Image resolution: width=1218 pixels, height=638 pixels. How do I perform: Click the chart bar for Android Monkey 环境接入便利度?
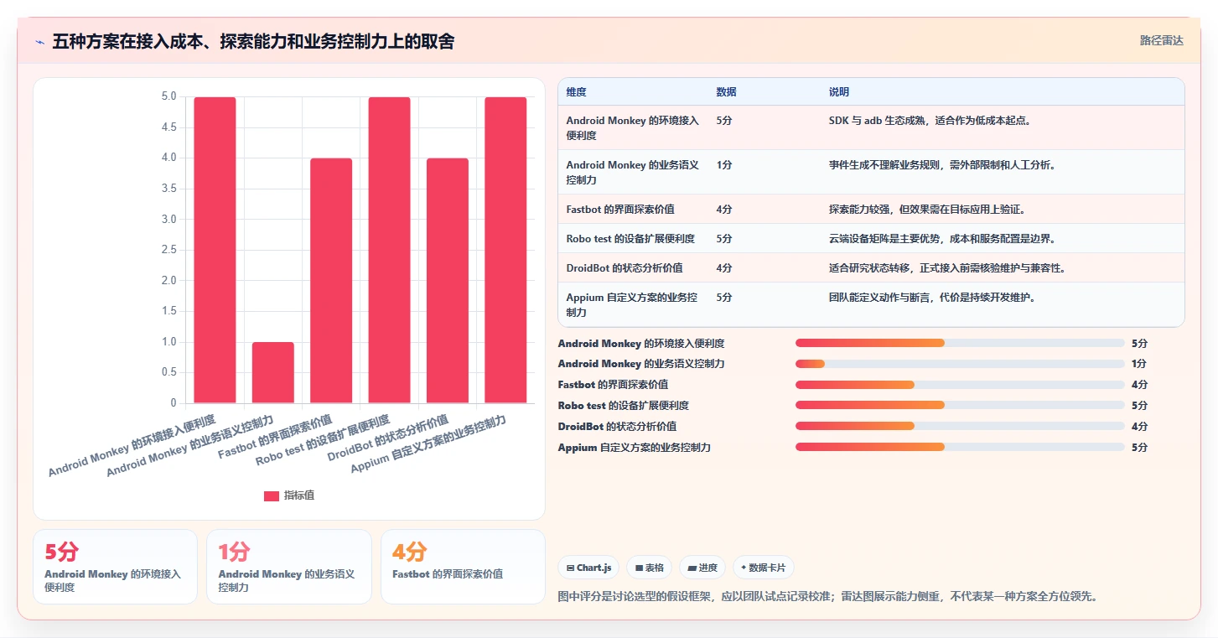point(215,250)
